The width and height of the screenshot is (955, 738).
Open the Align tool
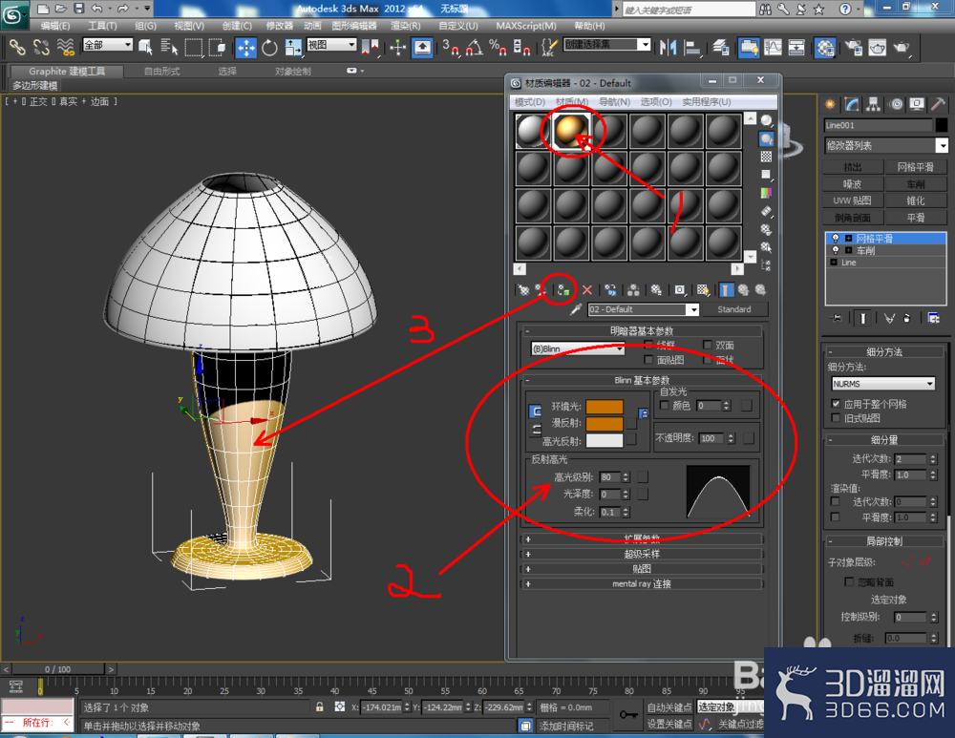[x=692, y=48]
